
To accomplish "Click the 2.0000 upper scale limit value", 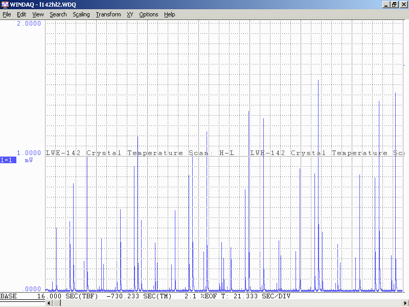I will (x=29, y=24).
